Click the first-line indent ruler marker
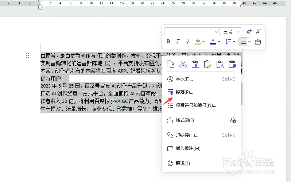291x182 pixels. click(40, 1)
